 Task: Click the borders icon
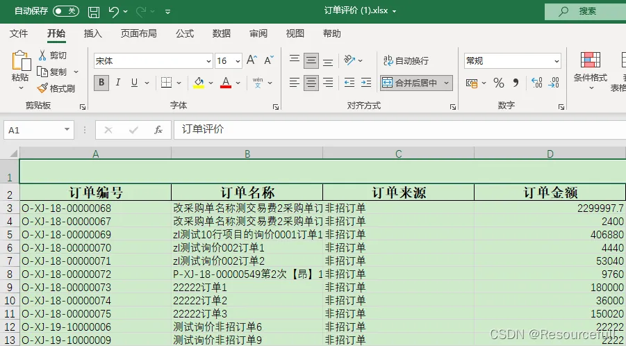point(166,83)
